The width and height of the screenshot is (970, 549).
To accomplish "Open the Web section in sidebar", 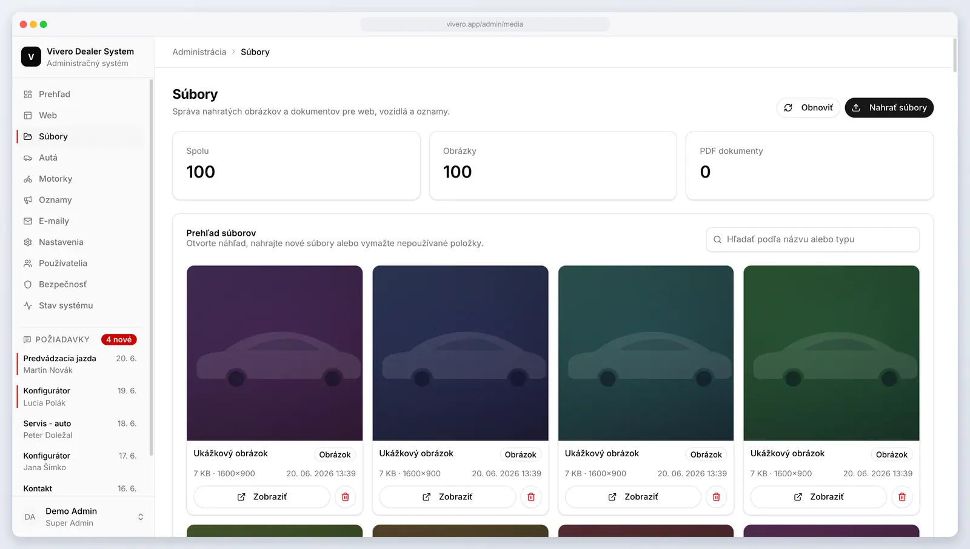I will click(80, 115).
